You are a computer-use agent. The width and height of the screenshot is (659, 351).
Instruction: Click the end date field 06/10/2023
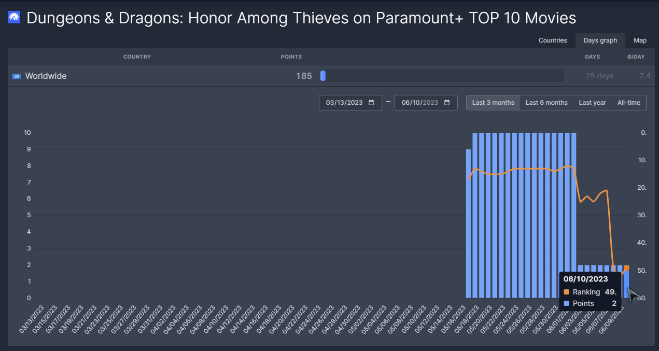[420, 103]
